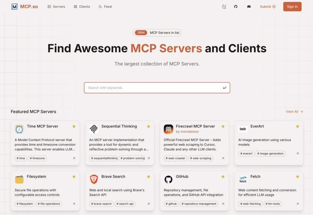The image size is (313, 215).
Task: Click the star on GitHub card
Action: [x=223, y=177]
